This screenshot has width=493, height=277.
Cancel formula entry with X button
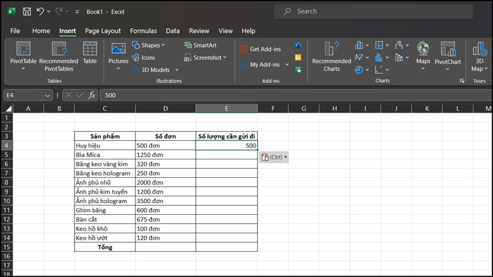(68, 95)
